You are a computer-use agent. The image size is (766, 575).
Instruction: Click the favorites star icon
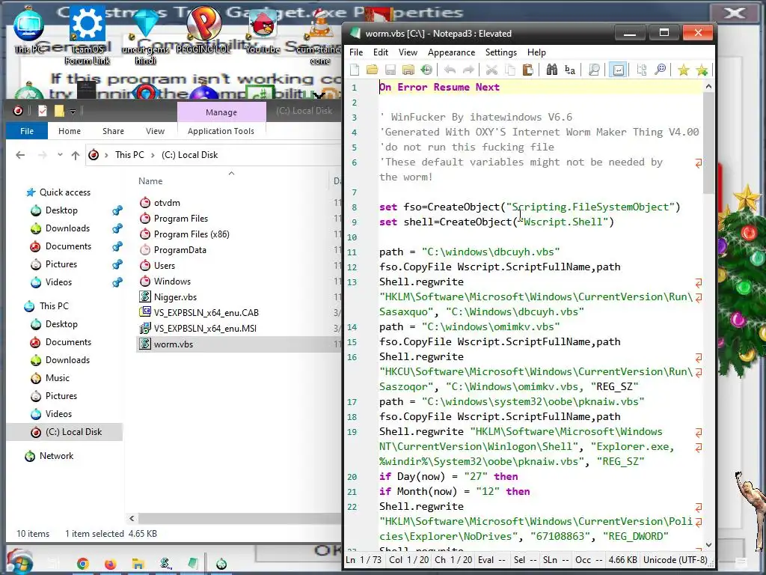pos(684,70)
